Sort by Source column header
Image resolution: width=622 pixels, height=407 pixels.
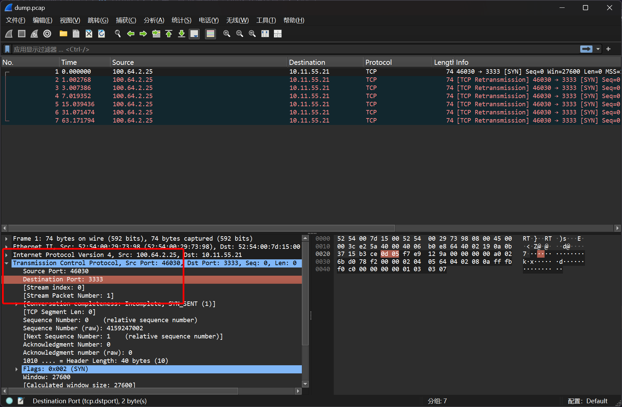pyautogui.click(x=199, y=62)
